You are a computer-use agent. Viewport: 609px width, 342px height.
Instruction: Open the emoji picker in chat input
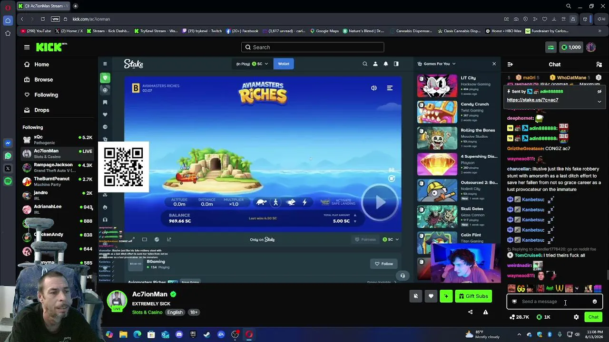tap(595, 301)
